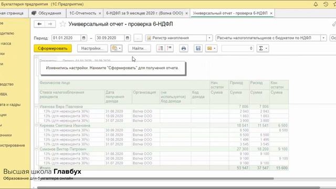Edit start period date field
336x189 pixels.
point(66,38)
